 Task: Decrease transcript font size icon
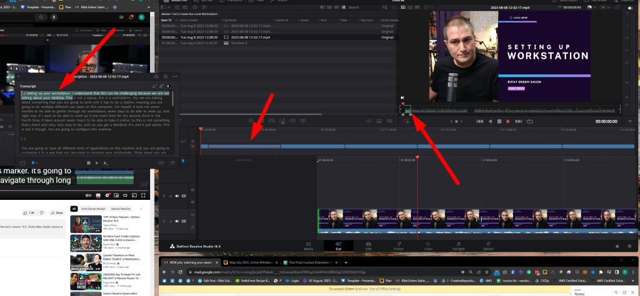pyautogui.click(x=155, y=86)
